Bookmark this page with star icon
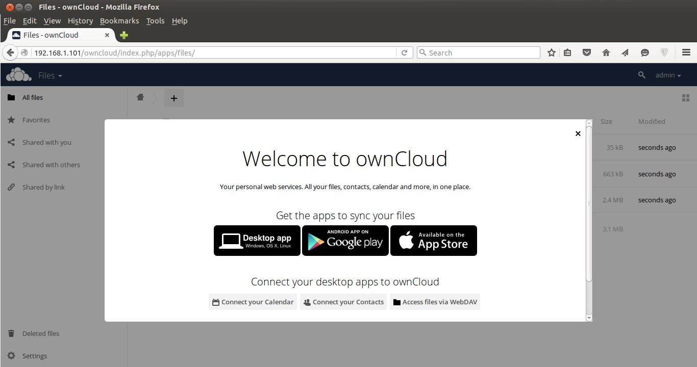Image resolution: width=697 pixels, height=367 pixels. (x=551, y=53)
